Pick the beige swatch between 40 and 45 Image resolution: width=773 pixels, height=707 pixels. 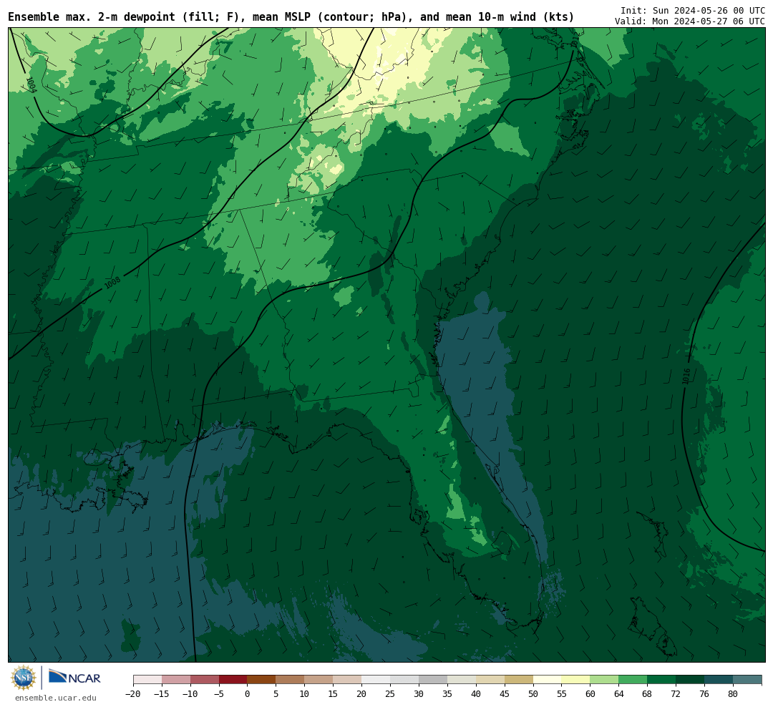490,680
